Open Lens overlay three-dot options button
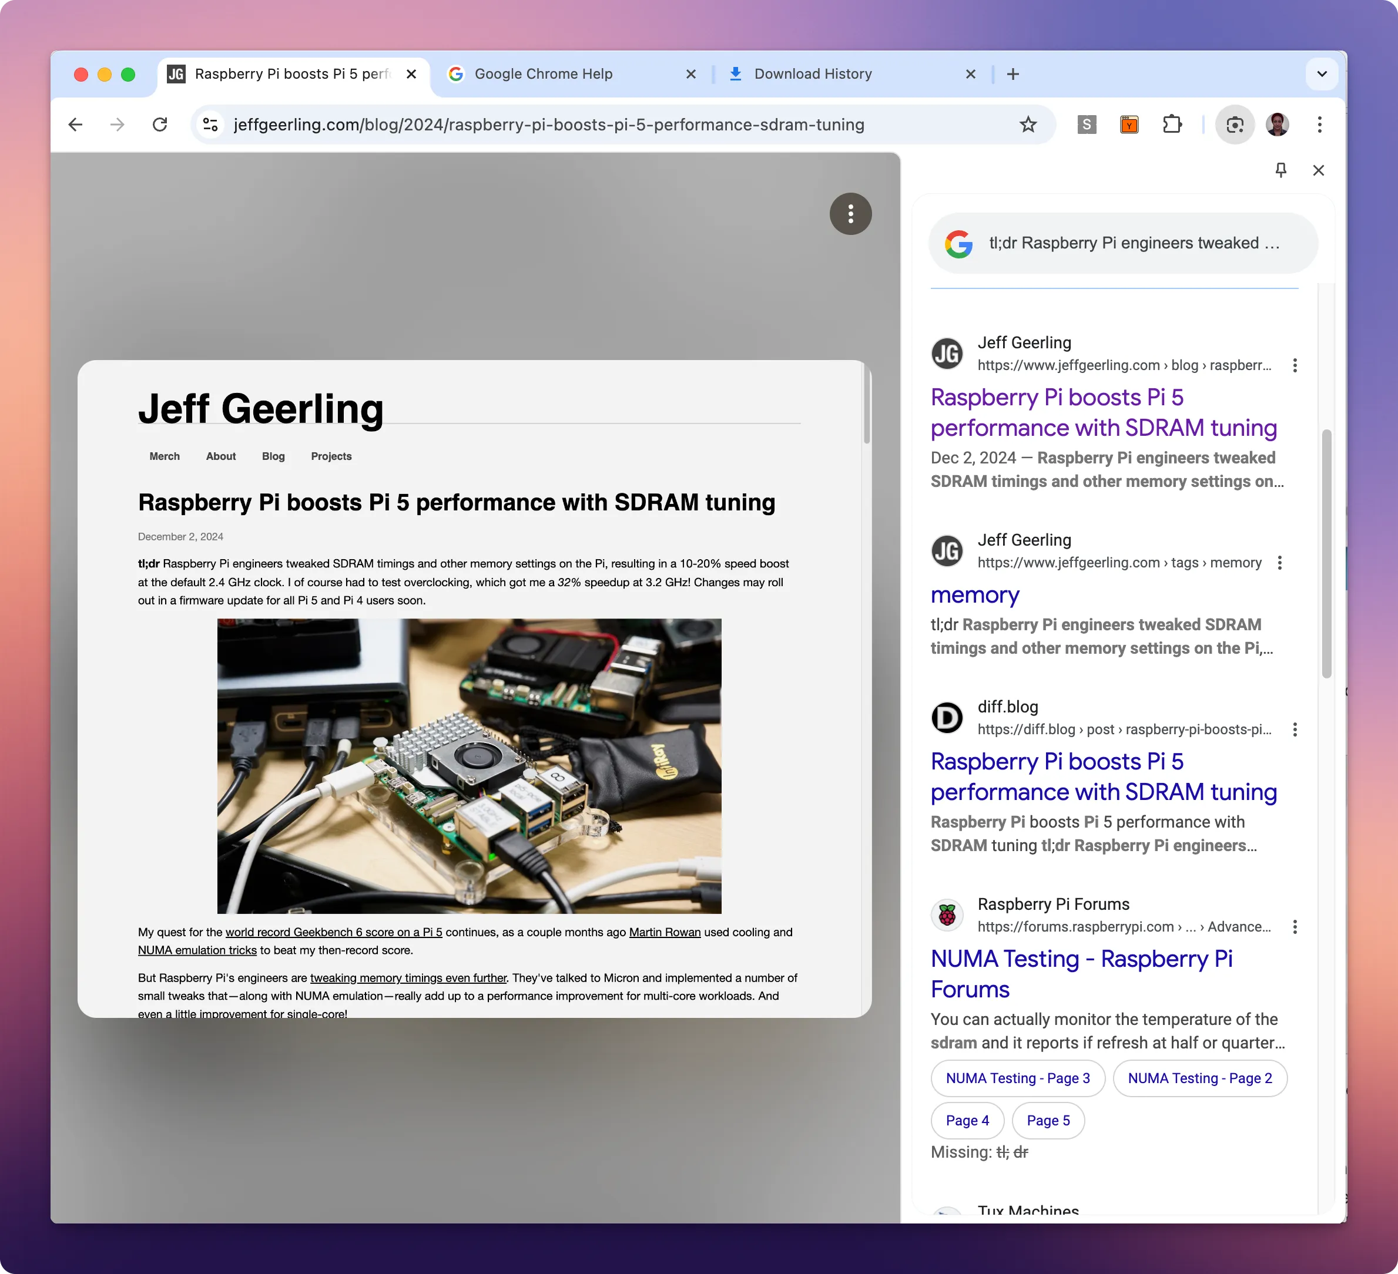Screen dimensions: 1398x1274 tap(850, 213)
